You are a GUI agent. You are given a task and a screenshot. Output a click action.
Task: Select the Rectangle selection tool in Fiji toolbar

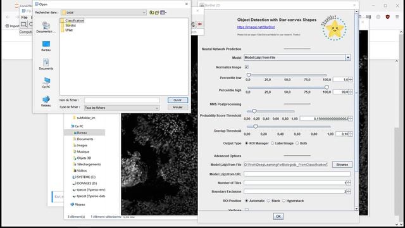click(23, 24)
